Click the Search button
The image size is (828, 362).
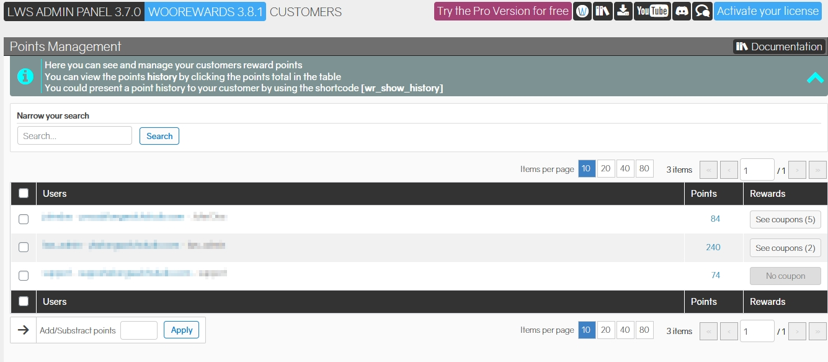point(159,136)
